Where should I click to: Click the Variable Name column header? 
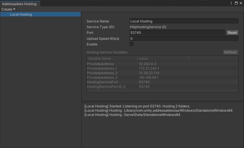coord(112,59)
